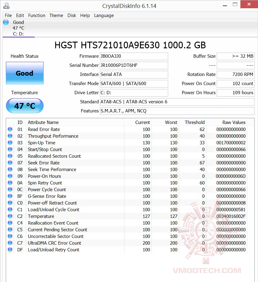258x282 pixels.
Task: Click the Current column header
Action: tap(138, 122)
